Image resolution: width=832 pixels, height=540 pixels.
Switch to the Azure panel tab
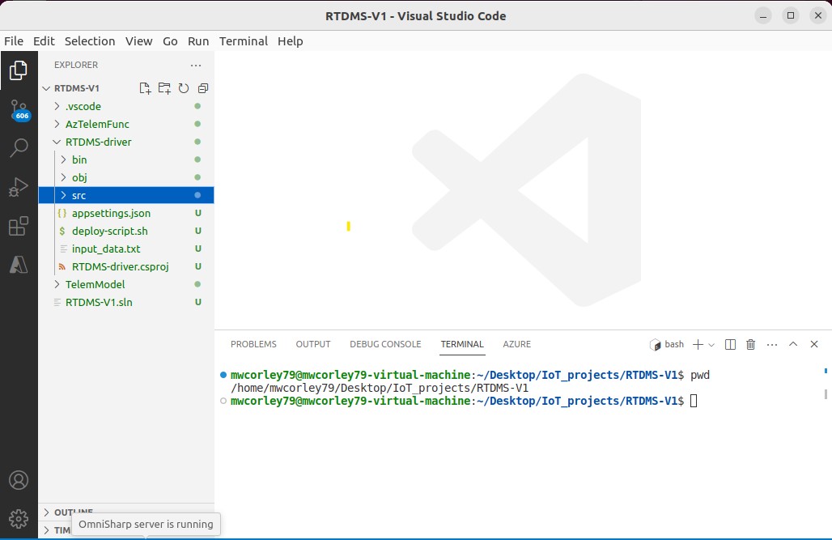[517, 345]
